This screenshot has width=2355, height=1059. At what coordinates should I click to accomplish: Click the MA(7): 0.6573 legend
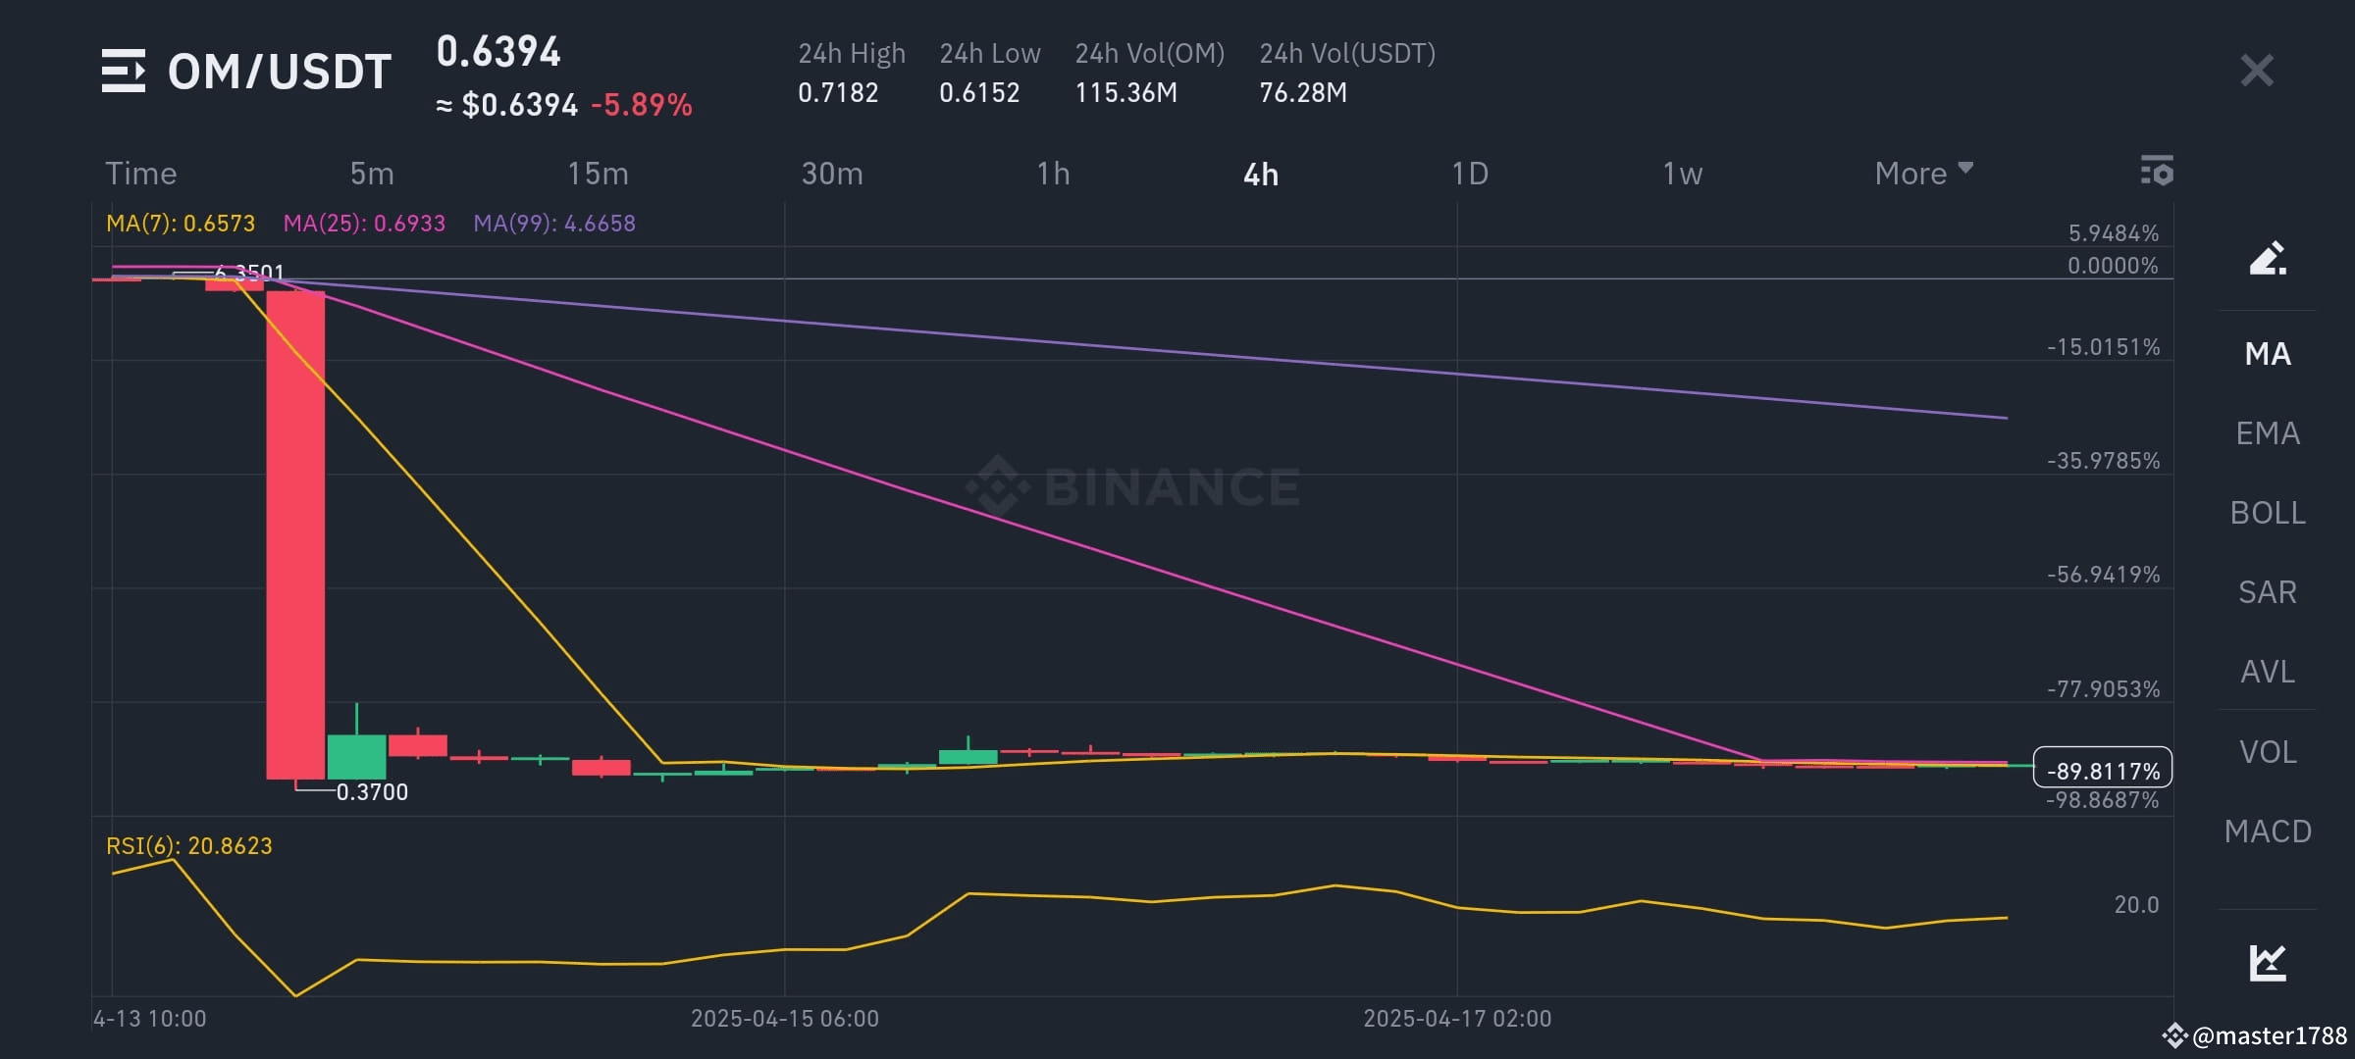[x=181, y=224]
